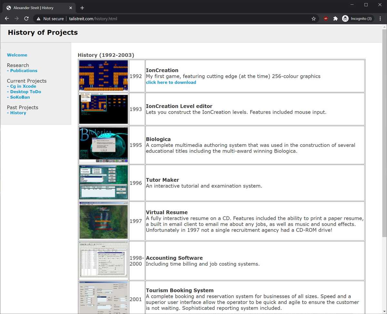Image resolution: width=387 pixels, height=314 pixels.
Task: Click the 'Virtual Resume' project title
Action: point(167,212)
